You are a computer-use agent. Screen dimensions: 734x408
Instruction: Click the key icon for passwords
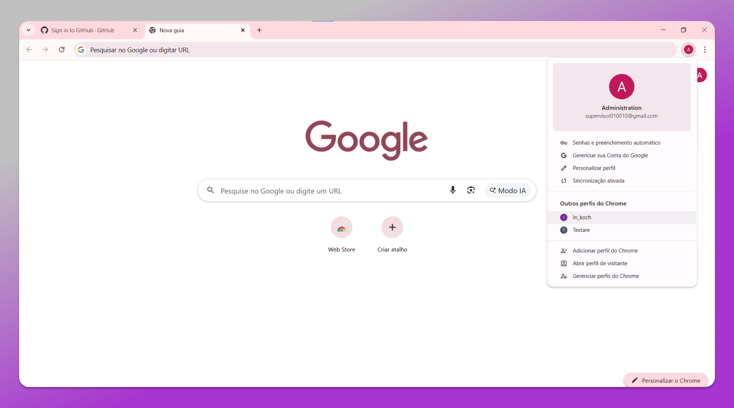pos(564,143)
